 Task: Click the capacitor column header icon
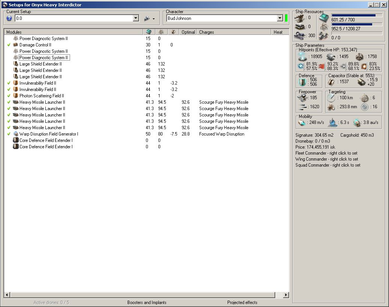173,32
